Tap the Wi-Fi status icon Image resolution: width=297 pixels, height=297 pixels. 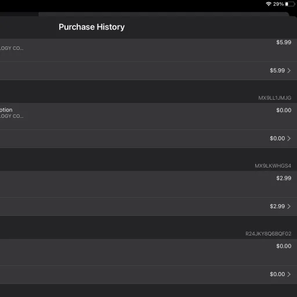point(269,4)
